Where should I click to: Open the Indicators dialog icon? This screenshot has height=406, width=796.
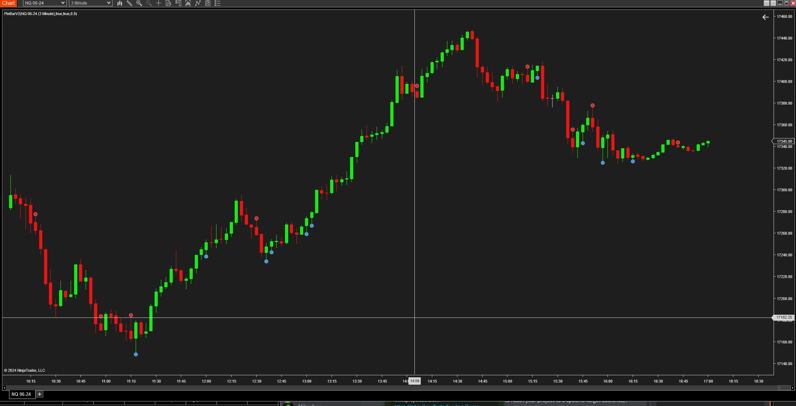198,3
